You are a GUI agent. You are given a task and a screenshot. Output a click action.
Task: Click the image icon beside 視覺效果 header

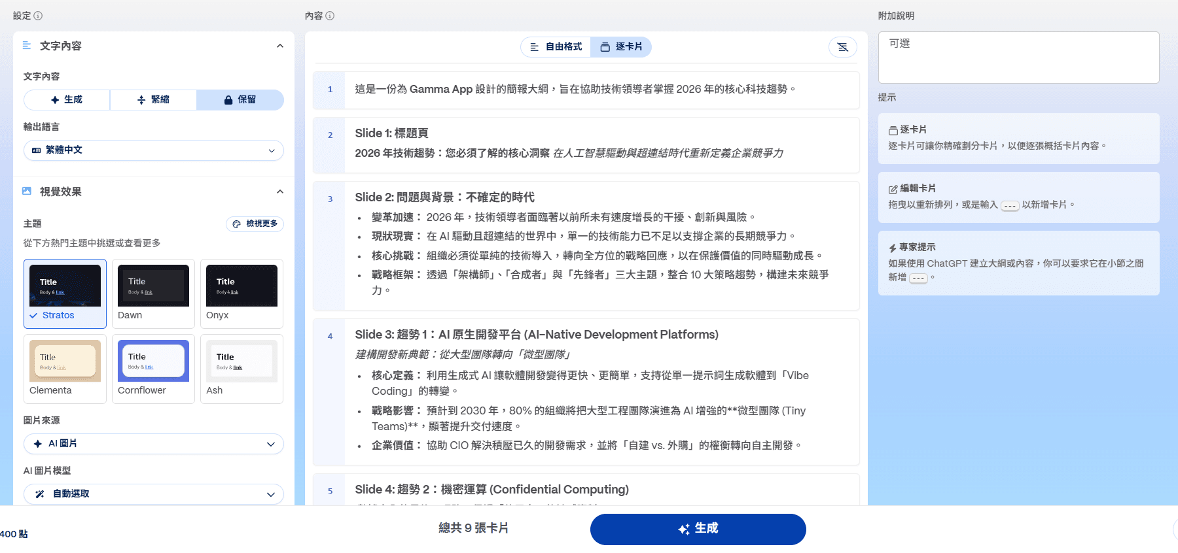pos(27,191)
